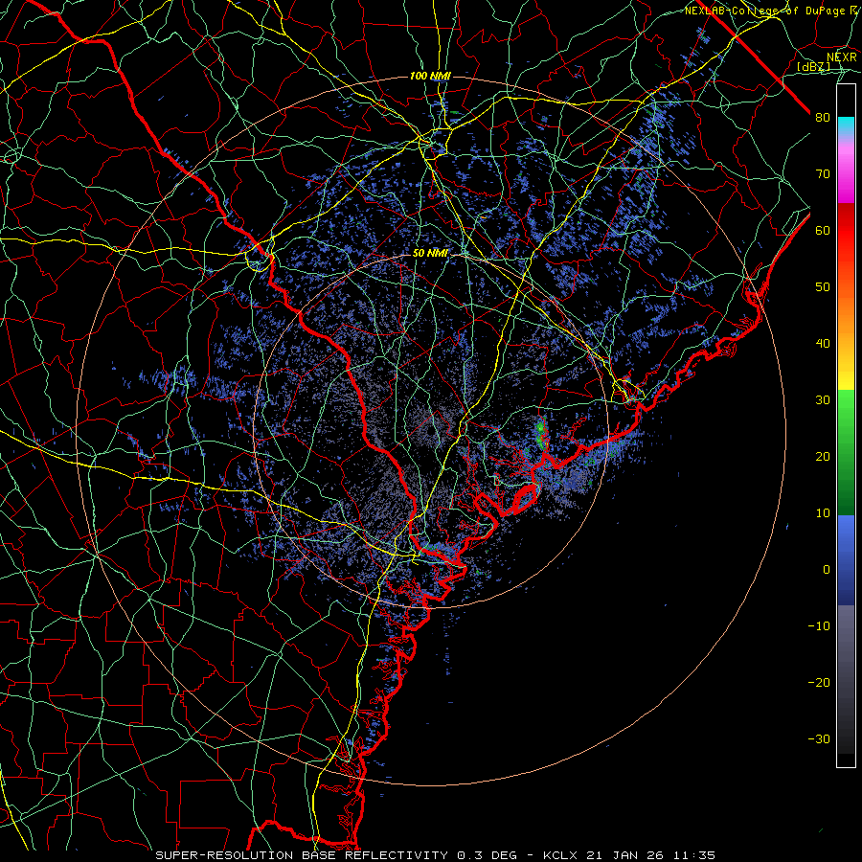The width and height of the screenshot is (862, 862).
Task: Select the "[dBZ]" unit label
Action: 813,67
